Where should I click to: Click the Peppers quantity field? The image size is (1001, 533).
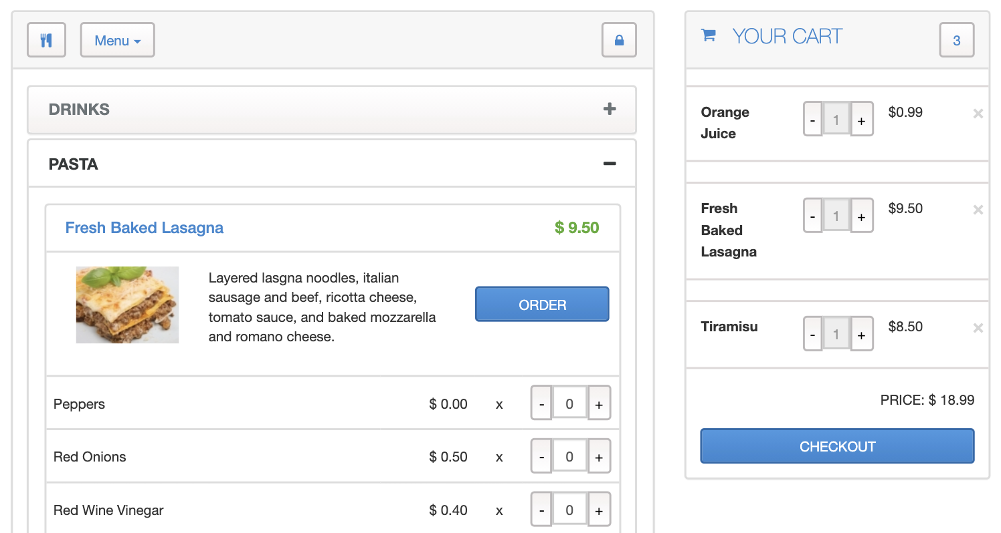tap(569, 403)
